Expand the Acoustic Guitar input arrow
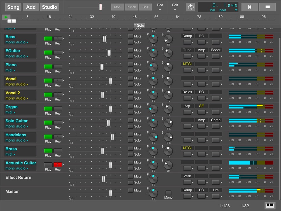 coord(63,165)
